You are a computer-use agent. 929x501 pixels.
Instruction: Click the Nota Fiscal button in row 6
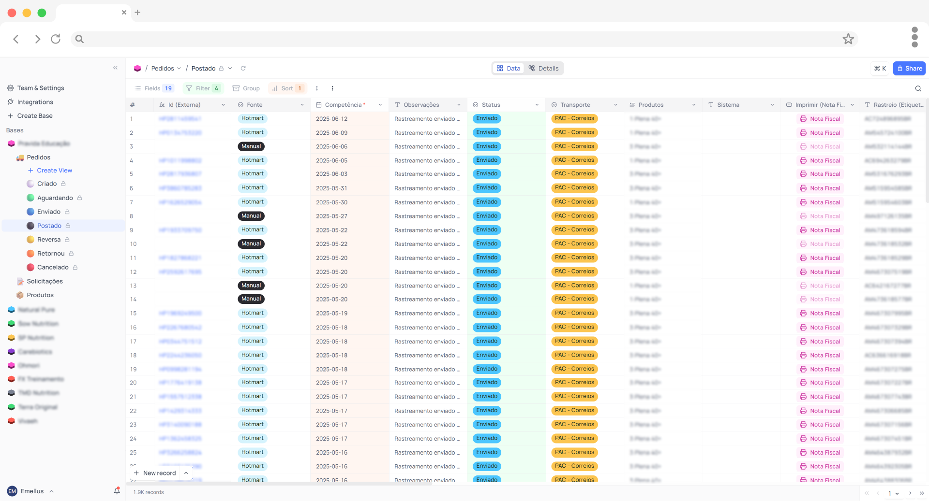coord(820,188)
